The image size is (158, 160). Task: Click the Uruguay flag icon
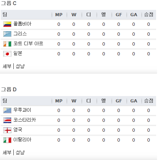point(7,110)
